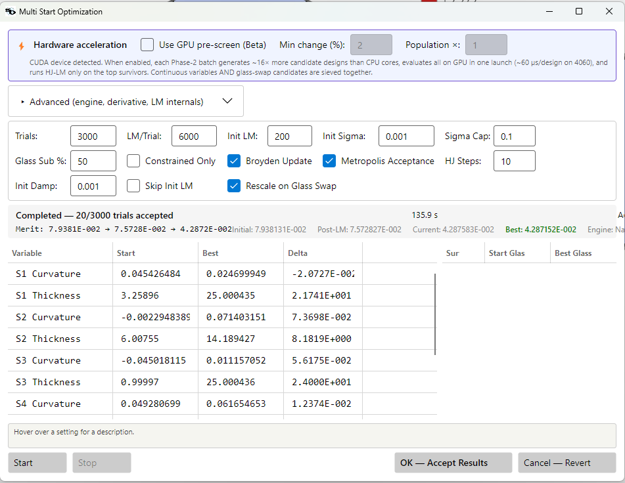Screen dimensions: 625x483
Task: Click the Start column header
Action: [x=156, y=253]
